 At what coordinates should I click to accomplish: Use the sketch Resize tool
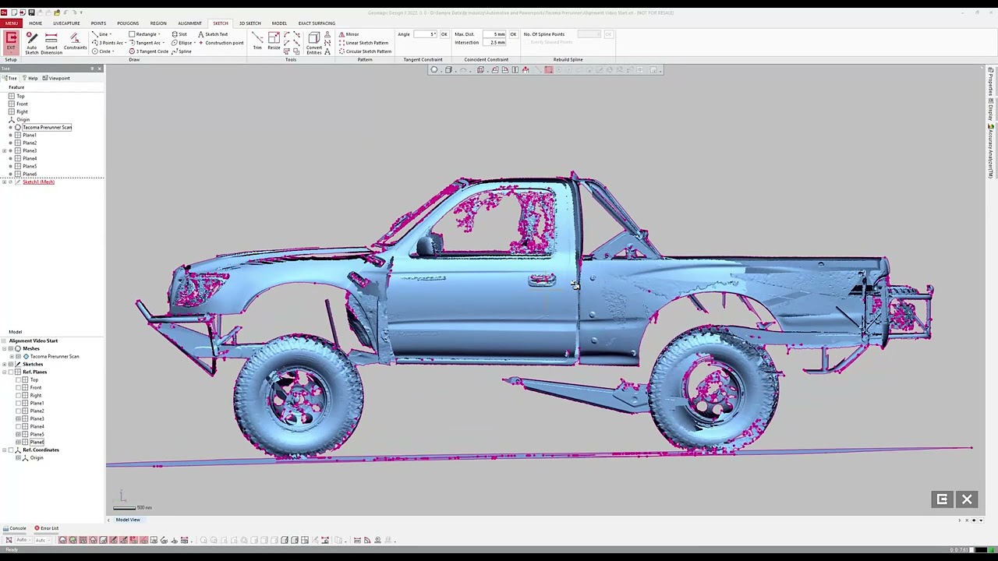pyautogui.click(x=274, y=42)
